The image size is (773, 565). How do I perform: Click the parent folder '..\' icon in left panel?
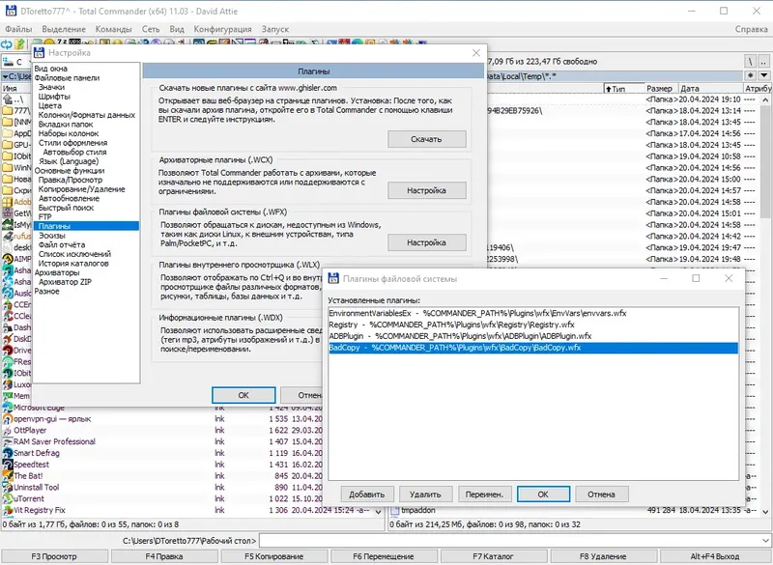click(7, 99)
